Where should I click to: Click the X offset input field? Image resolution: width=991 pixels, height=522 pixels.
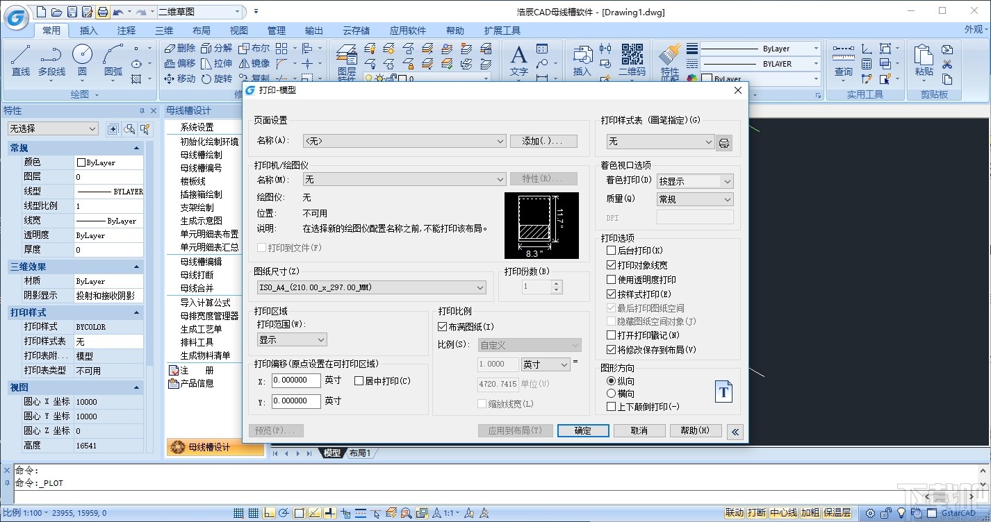coord(296,380)
